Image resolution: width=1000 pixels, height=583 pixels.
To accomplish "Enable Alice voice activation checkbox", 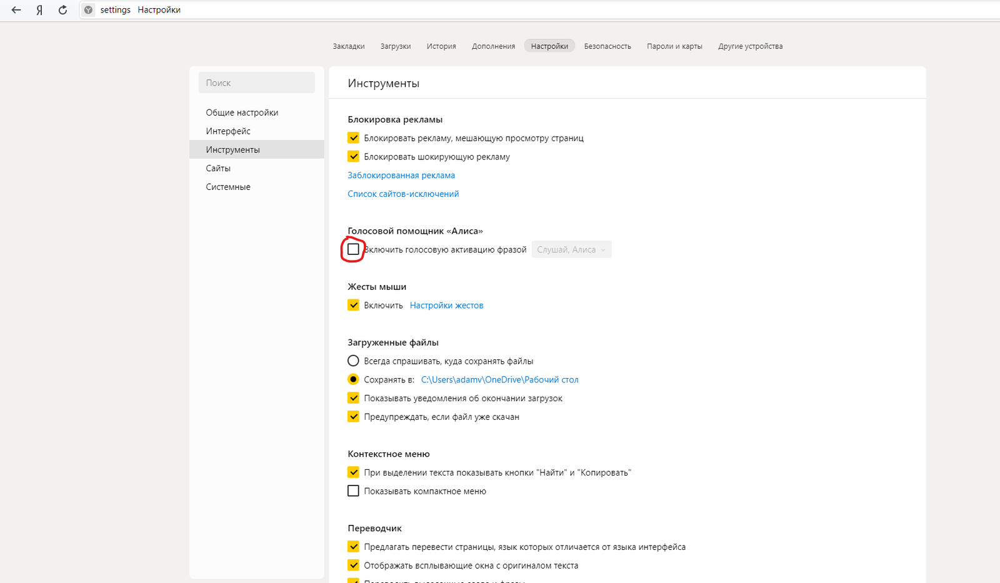I will coord(353,249).
